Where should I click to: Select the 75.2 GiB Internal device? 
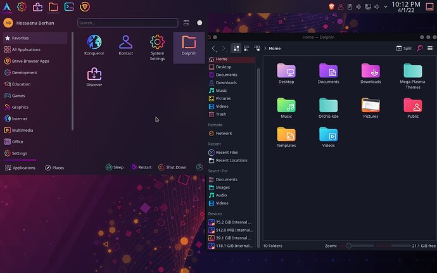[x=231, y=222]
